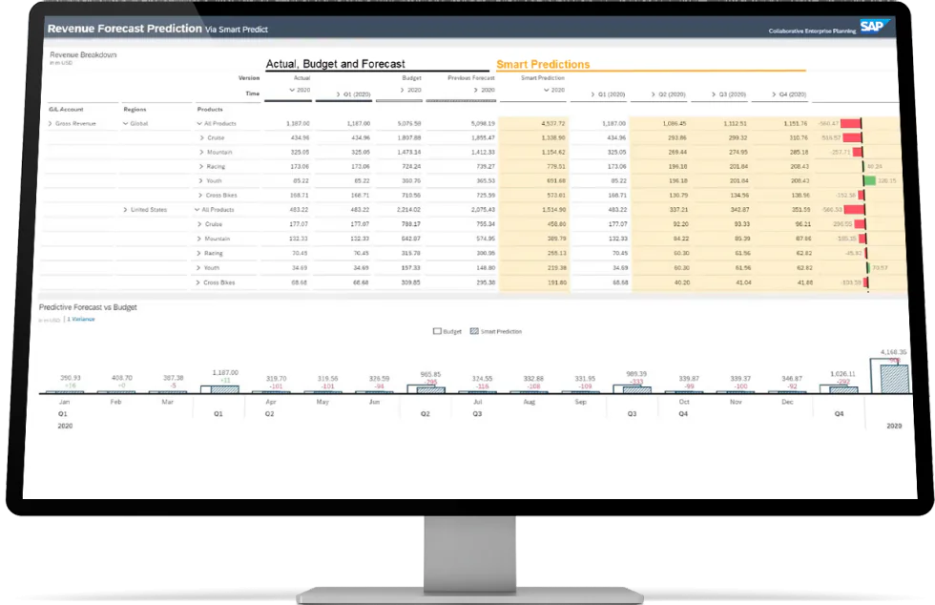Collapse the Global region chevron
935x605 pixels.
click(x=125, y=123)
